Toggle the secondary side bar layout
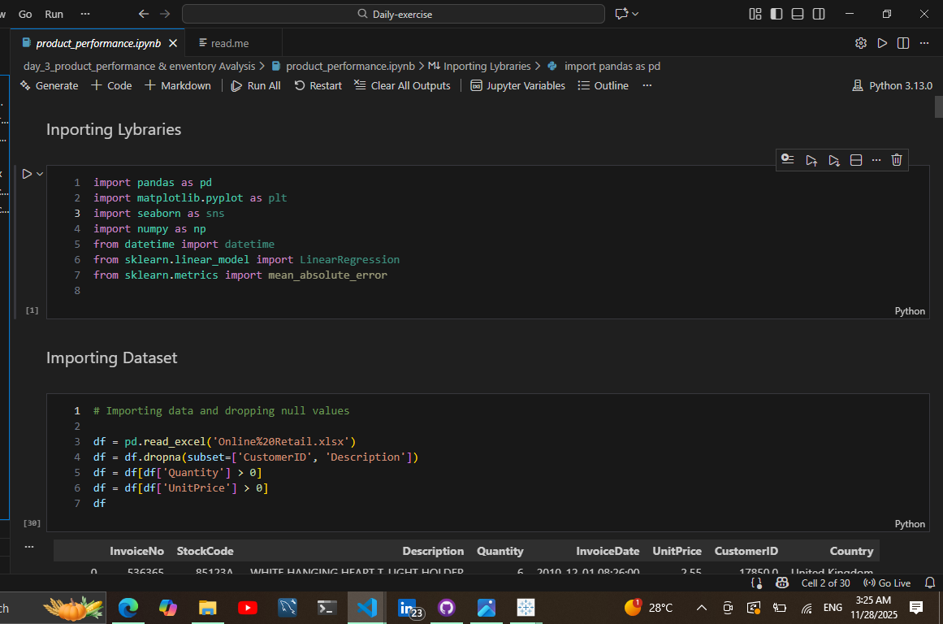 (819, 14)
